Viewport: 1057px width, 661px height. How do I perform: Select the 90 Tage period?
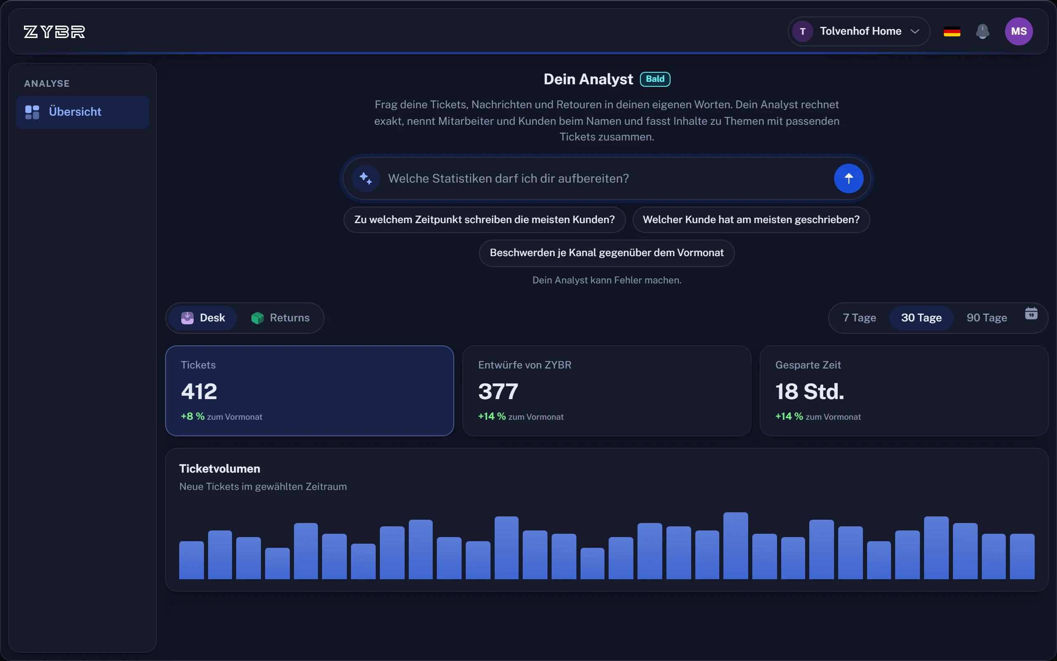[x=987, y=318]
